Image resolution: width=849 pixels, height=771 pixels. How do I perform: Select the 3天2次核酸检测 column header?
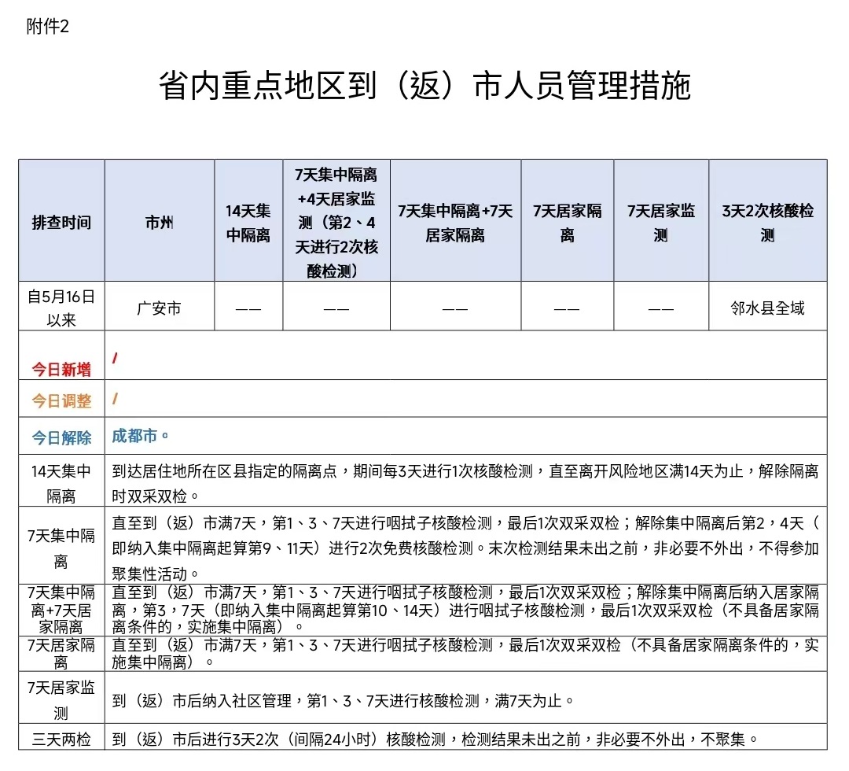pyautogui.click(x=767, y=223)
